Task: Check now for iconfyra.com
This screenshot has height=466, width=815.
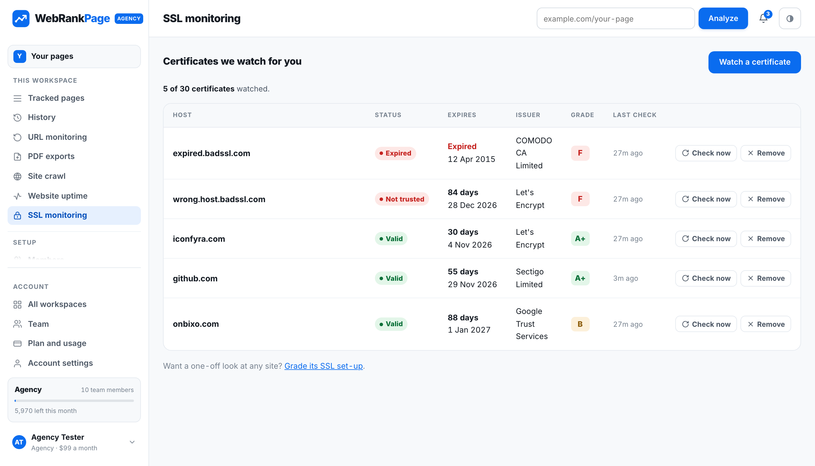Action: (x=706, y=239)
